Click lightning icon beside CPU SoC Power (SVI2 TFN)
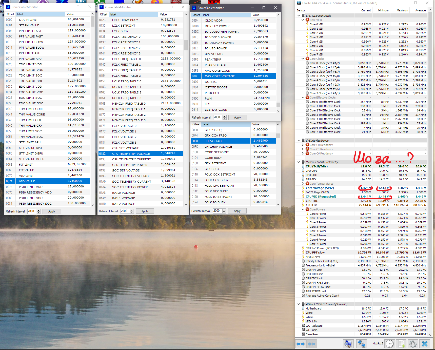The image size is (435, 350). [303, 248]
